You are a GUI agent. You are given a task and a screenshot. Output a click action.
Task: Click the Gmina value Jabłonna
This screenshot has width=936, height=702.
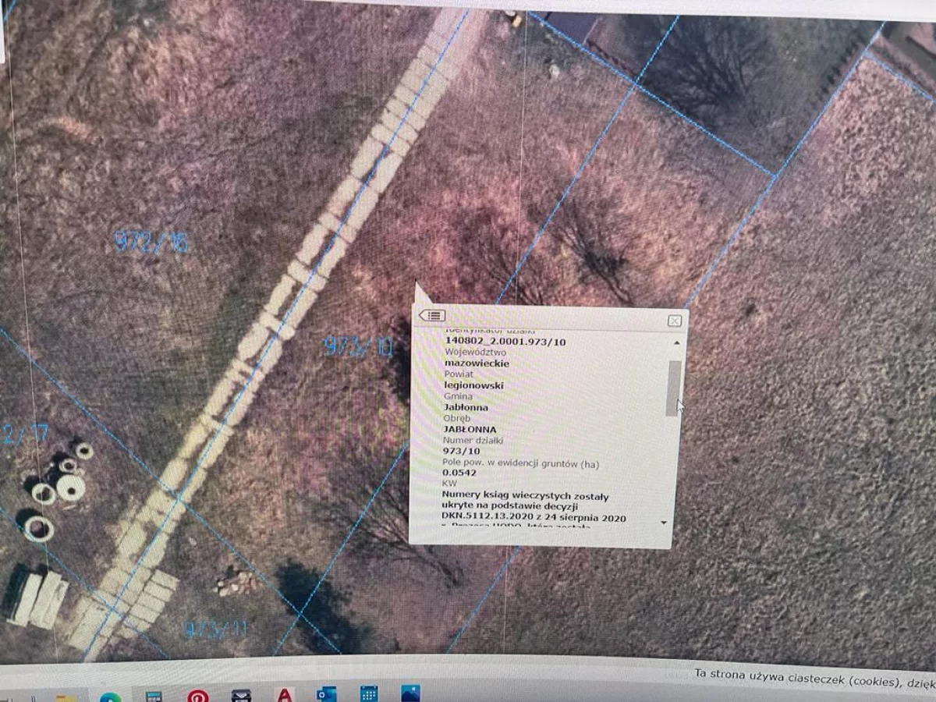point(466,407)
